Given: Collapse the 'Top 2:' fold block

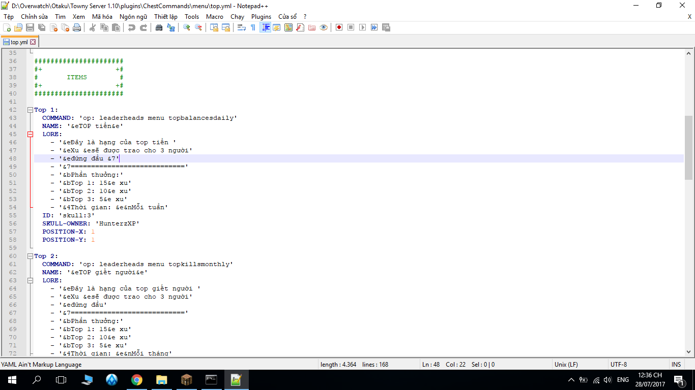Looking at the screenshot, I should pyautogui.click(x=30, y=256).
